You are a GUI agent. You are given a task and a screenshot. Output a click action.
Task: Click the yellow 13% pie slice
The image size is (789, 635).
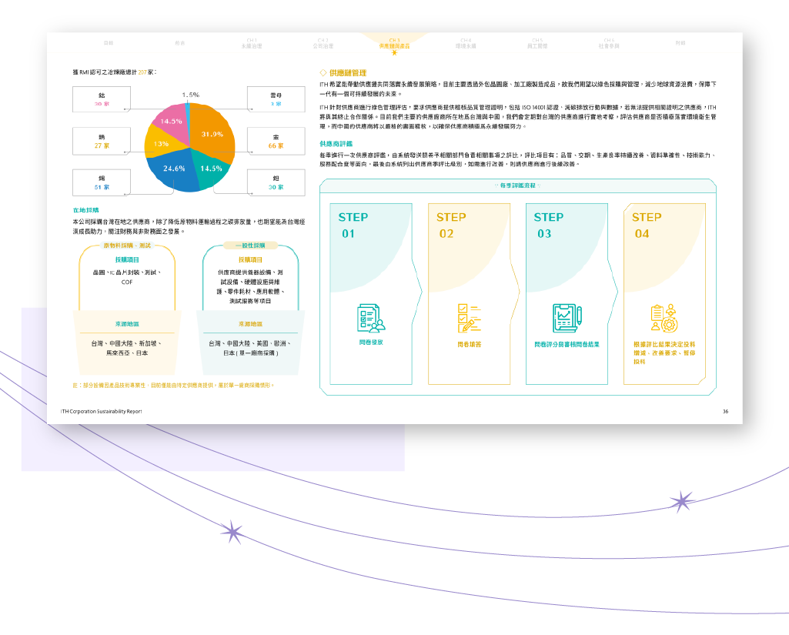coord(160,143)
